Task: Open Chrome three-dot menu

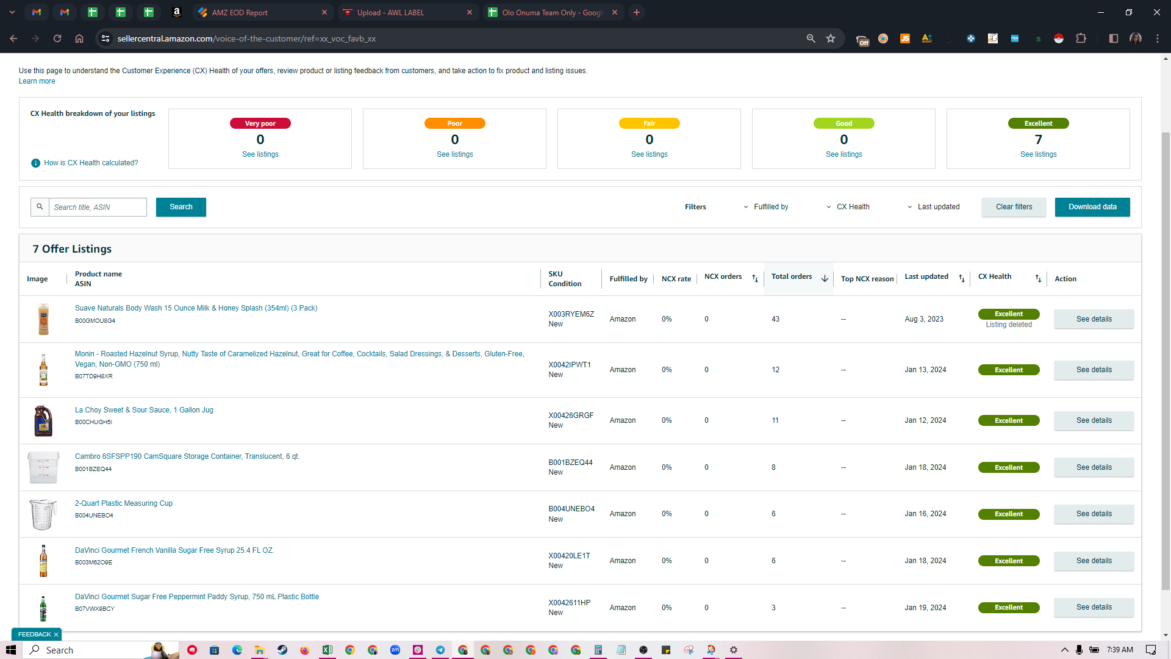Action: tap(1158, 38)
